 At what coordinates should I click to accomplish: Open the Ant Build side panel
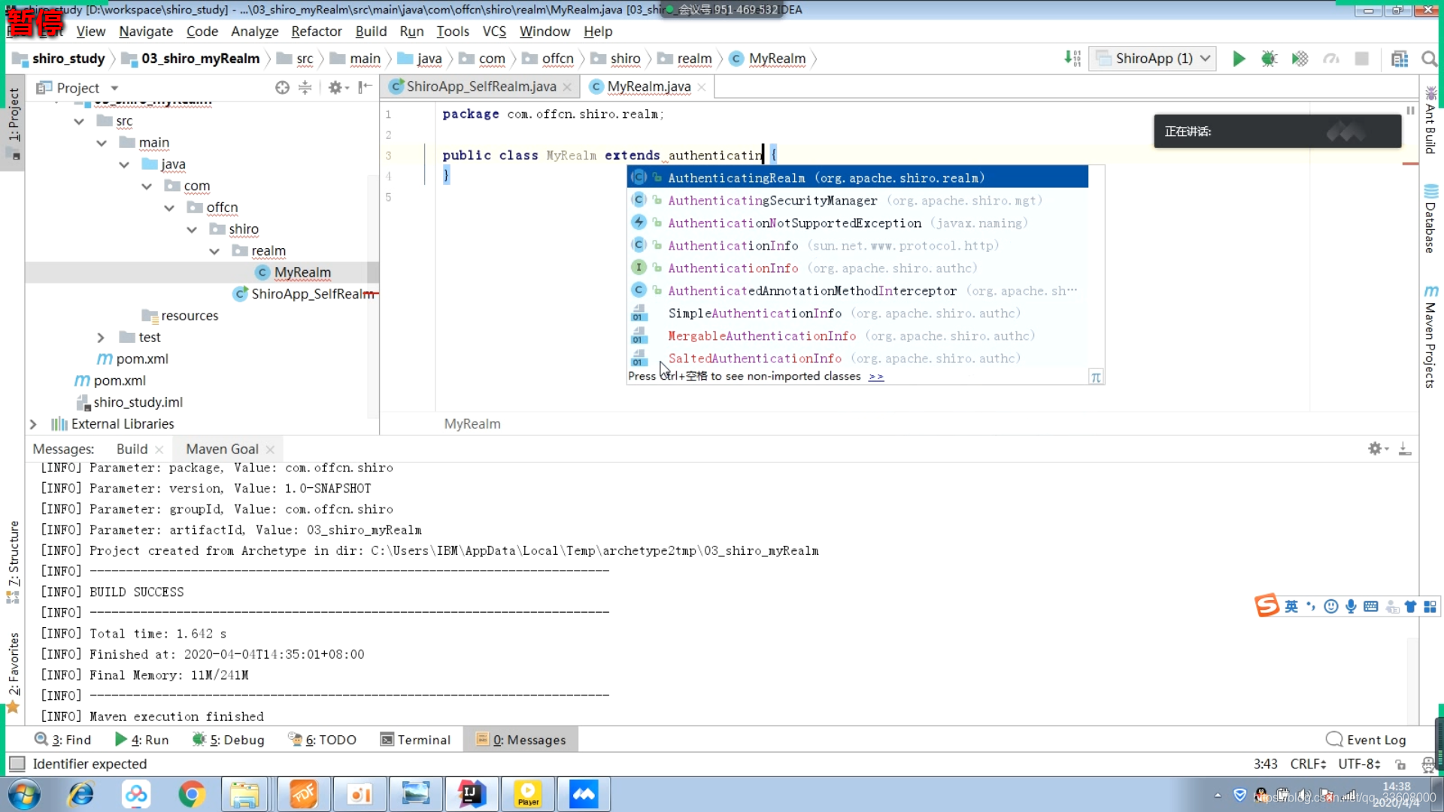pos(1430,120)
